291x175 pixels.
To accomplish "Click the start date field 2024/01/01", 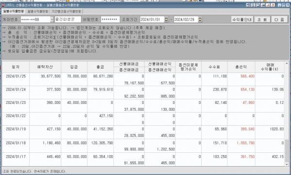I will pyautogui.click(x=152, y=19).
